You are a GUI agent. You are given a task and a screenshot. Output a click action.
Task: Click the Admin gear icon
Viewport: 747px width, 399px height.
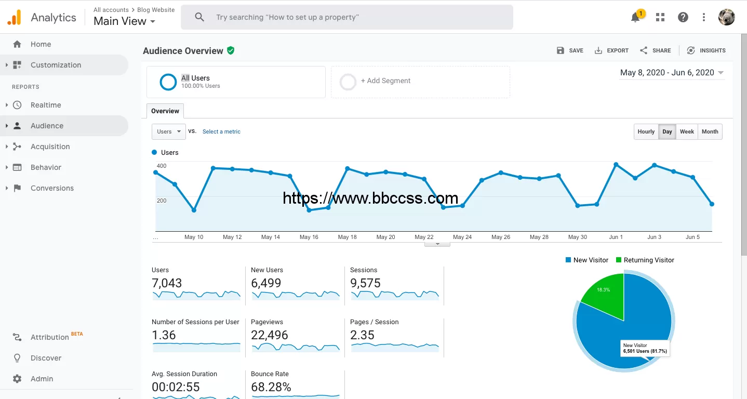(x=17, y=379)
